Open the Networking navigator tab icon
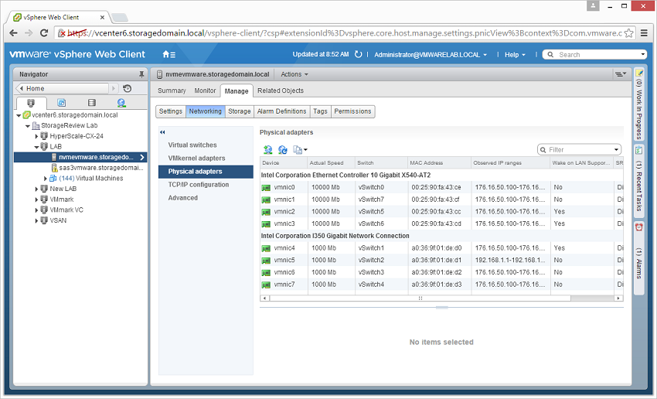The width and height of the screenshot is (657, 399). [121, 103]
